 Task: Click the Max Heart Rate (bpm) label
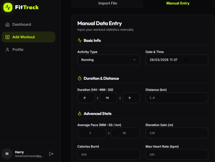click(162, 146)
